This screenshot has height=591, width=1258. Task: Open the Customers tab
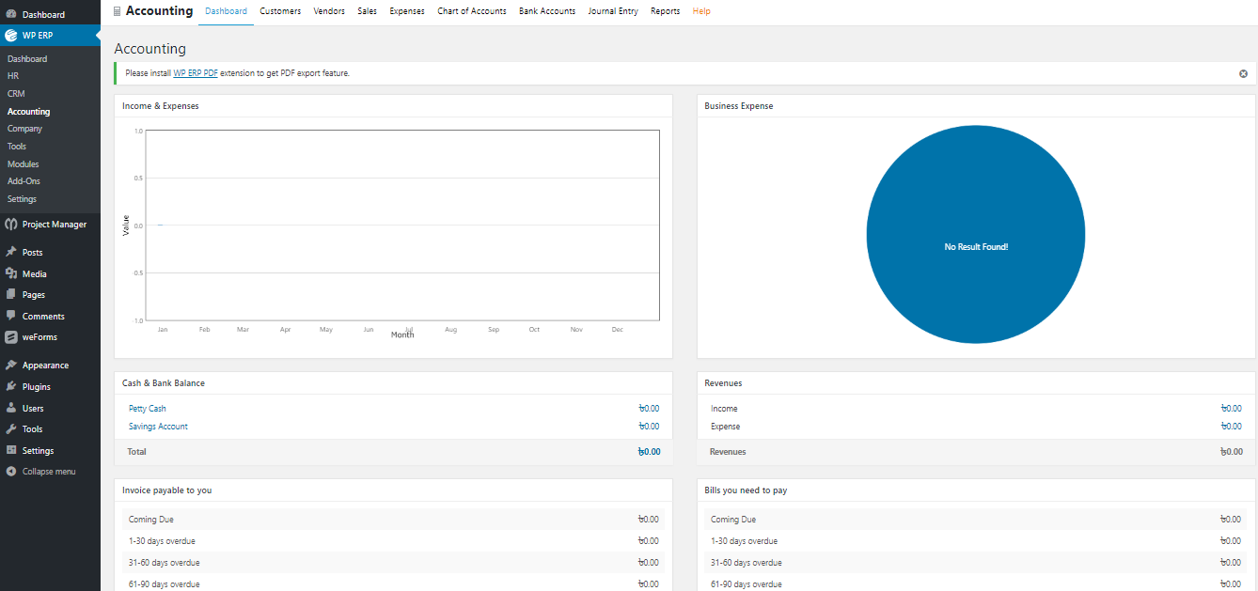pyautogui.click(x=280, y=11)
